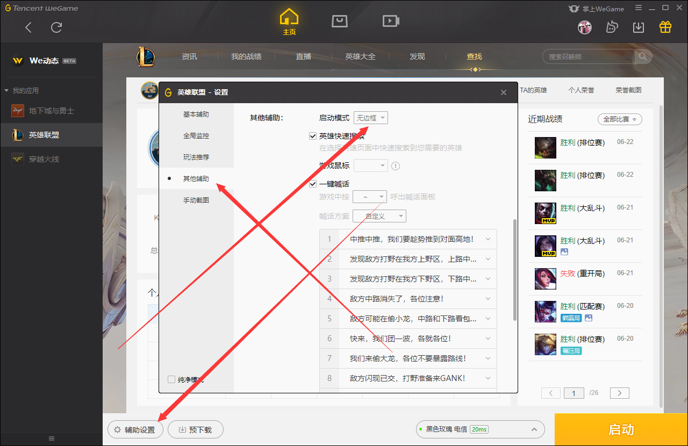Open the chat messages icon
Viewport: 688px width, 446px height.
pos(612,27)
